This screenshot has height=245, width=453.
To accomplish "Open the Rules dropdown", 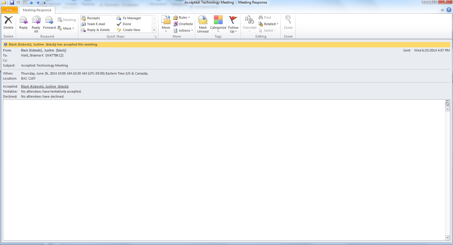I will click(x=182, y=17).
